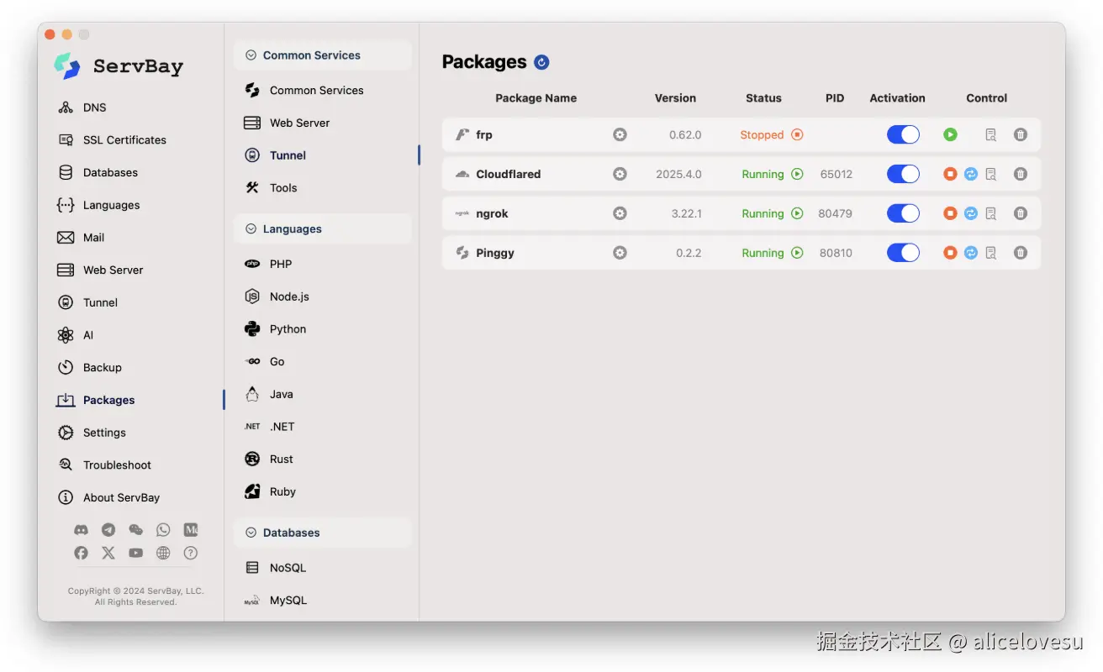Stop the Cloudflared service

(950, 174)
